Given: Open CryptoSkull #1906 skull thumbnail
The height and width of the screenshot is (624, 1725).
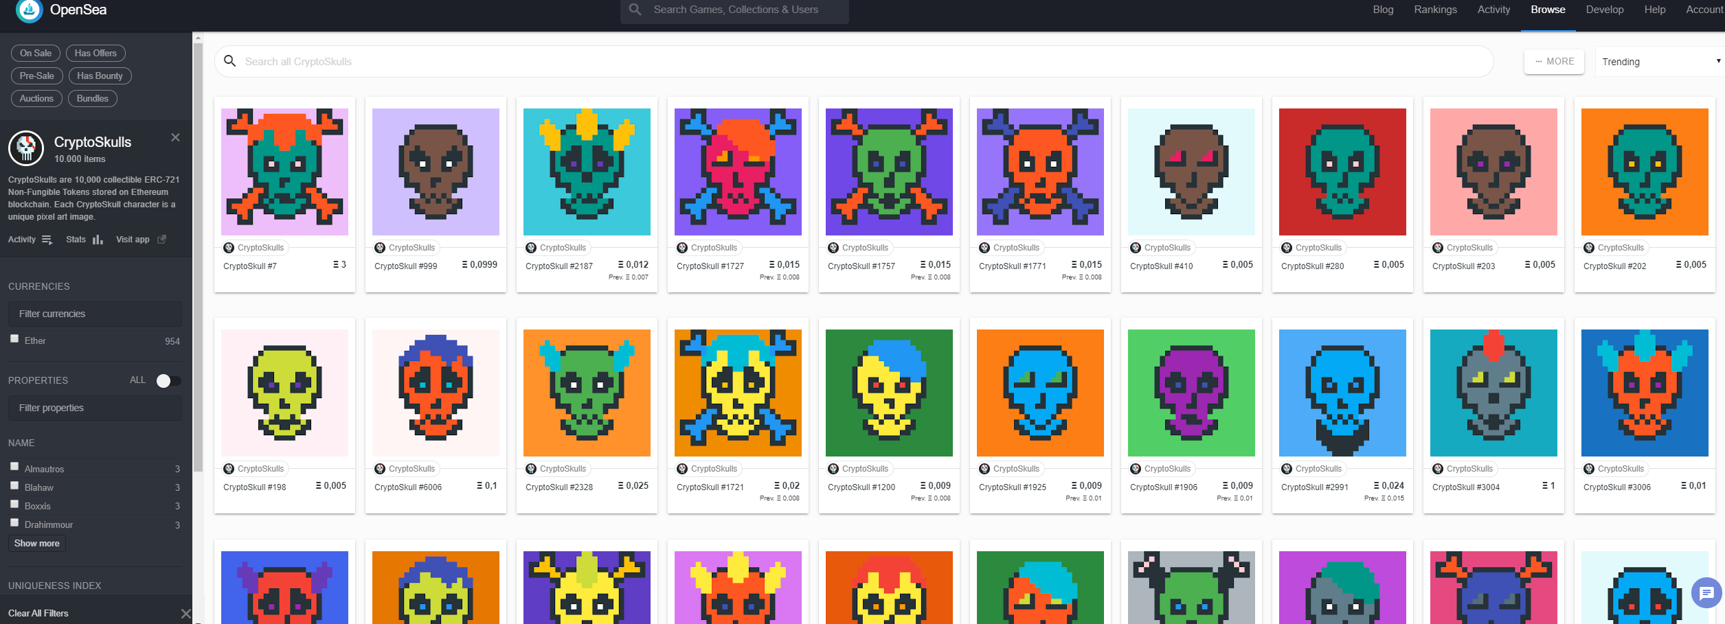Looking at the screenshot, I should (x=1191, y=393).
